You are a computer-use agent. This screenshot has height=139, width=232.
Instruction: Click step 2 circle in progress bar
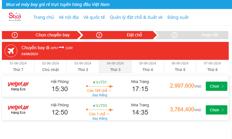point(99,35)
